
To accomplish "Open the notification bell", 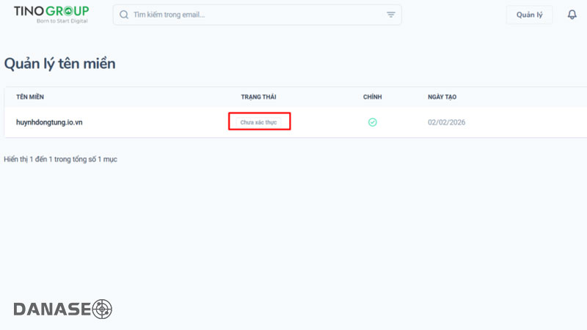I will 572,15.
